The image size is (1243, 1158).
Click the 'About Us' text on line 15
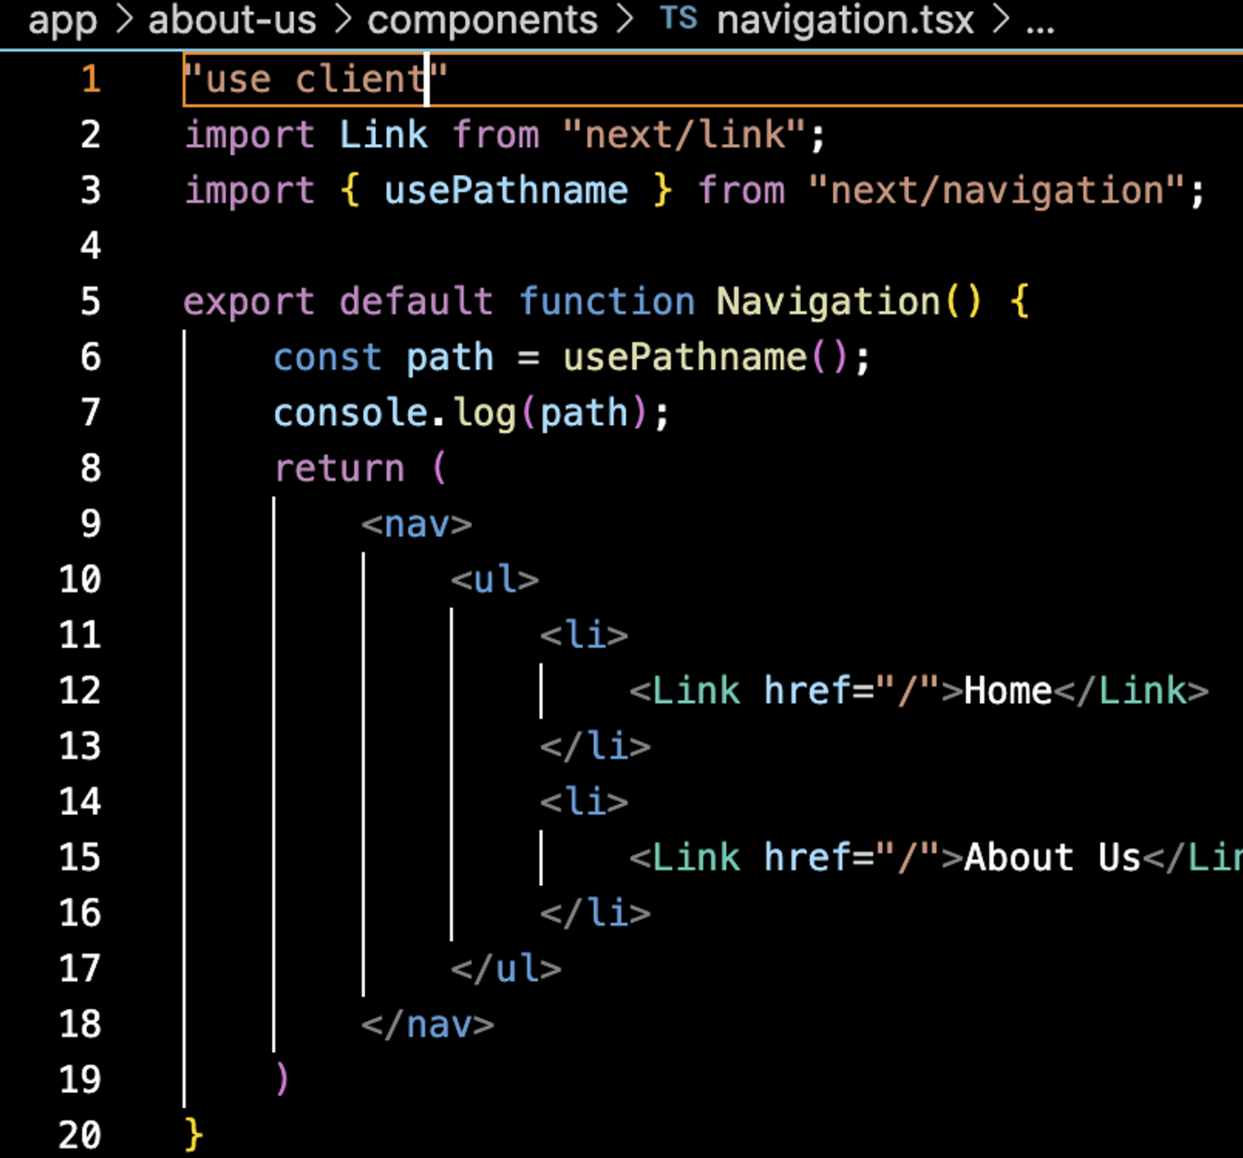[1052, 858]
